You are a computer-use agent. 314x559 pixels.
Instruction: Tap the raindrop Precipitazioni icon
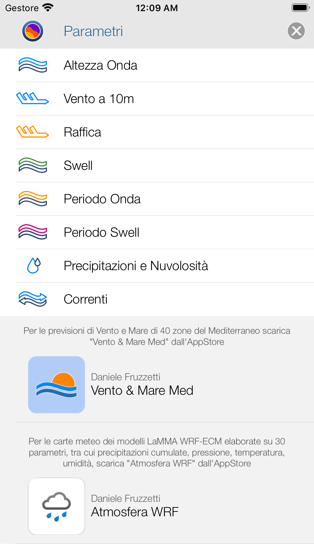[x=34, y=266]
